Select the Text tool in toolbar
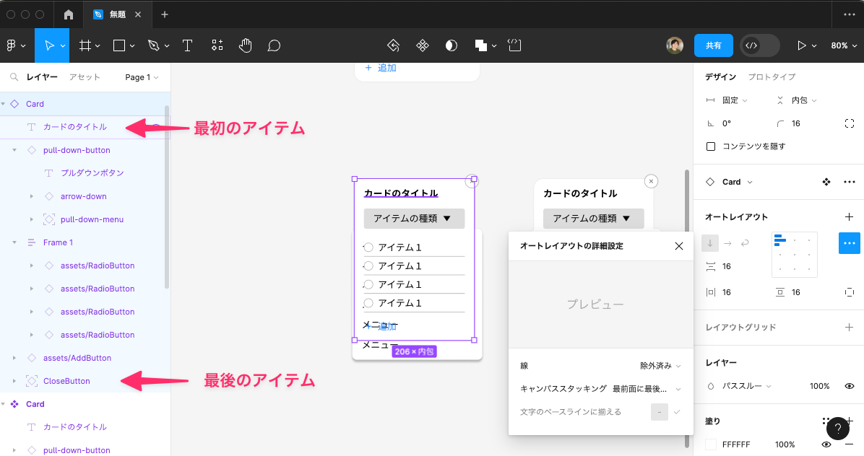 [187, 45]
